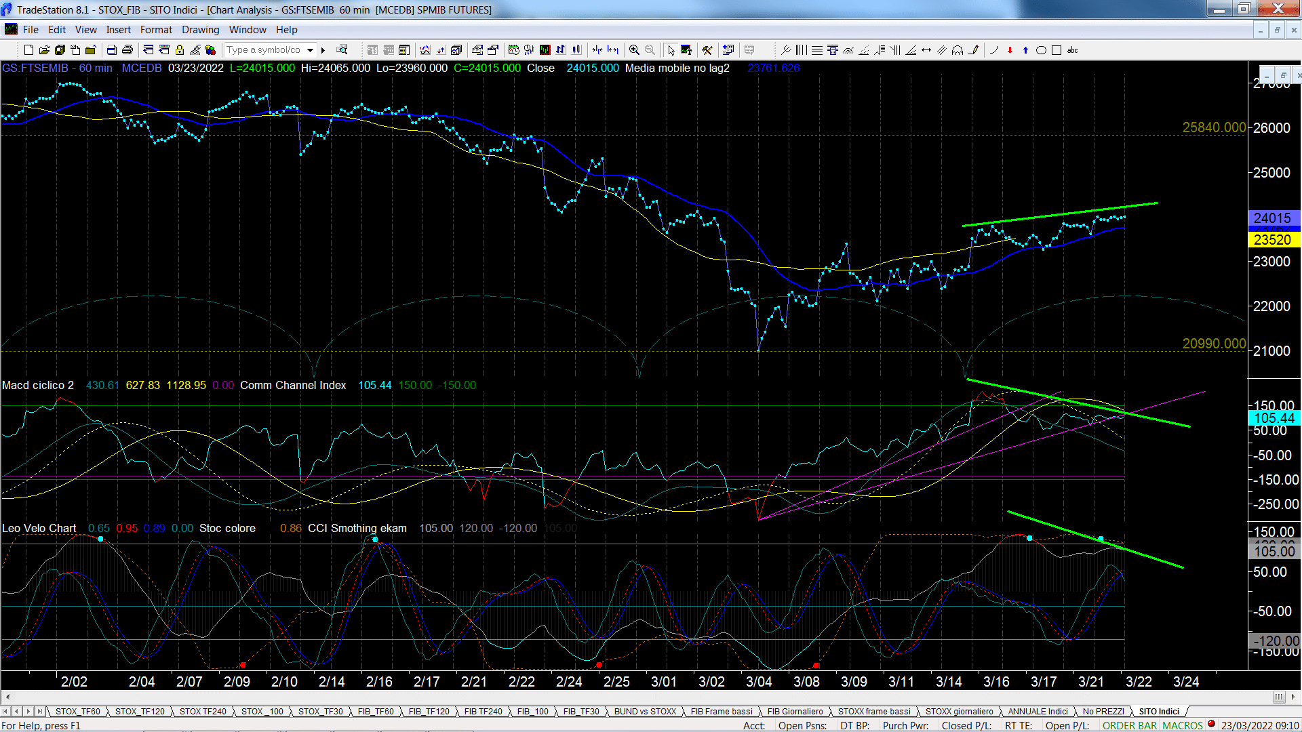Switch to the No PREZZI tab

[x=1103, y=711]
